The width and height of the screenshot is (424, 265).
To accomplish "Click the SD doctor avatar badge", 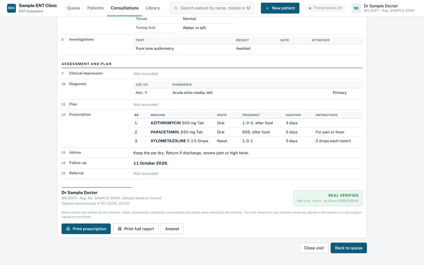I will (x=356, y=8).
